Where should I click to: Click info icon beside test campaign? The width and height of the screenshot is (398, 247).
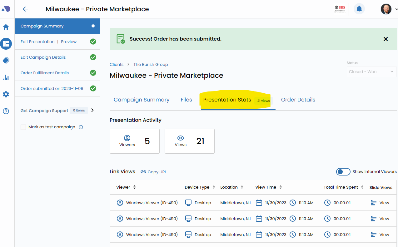tap(81, 127)
